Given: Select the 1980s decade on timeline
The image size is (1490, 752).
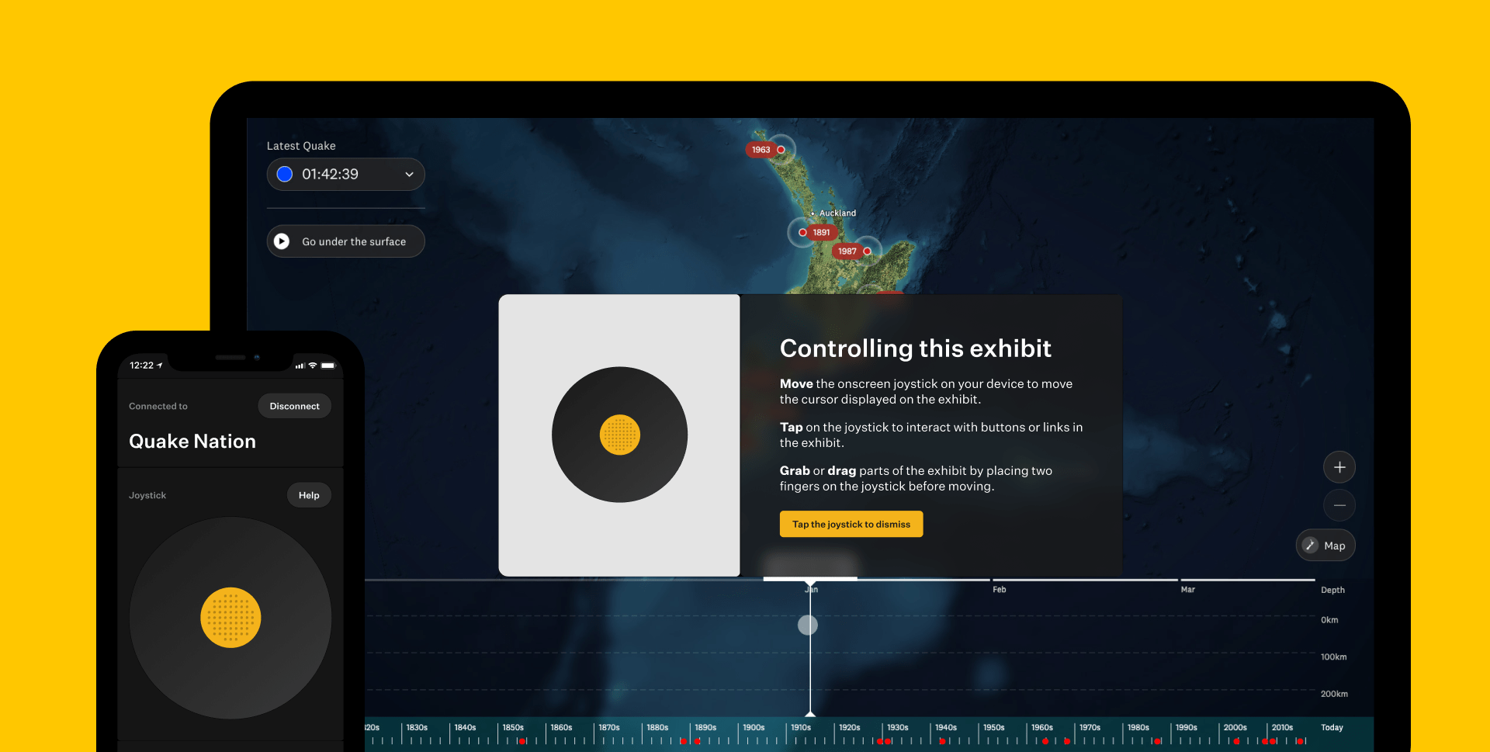Looking at the screenshot, I should click(1138, 728).
